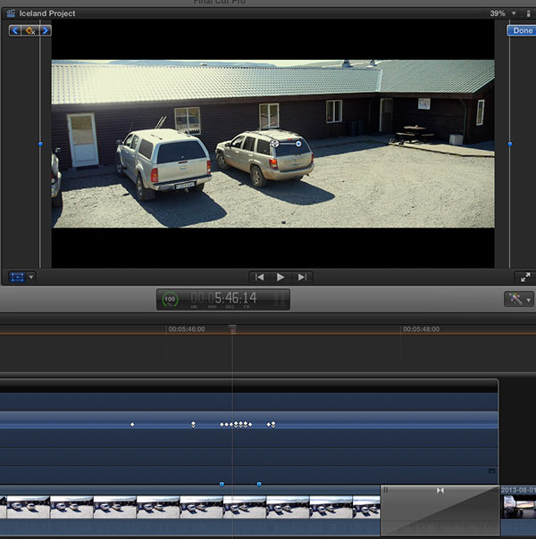Select the parking lot clip filmstrip in the timeline

pos(190,507)
